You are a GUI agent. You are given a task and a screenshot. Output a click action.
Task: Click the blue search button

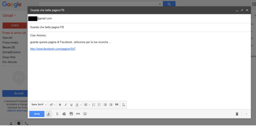[x=169, y=4]
